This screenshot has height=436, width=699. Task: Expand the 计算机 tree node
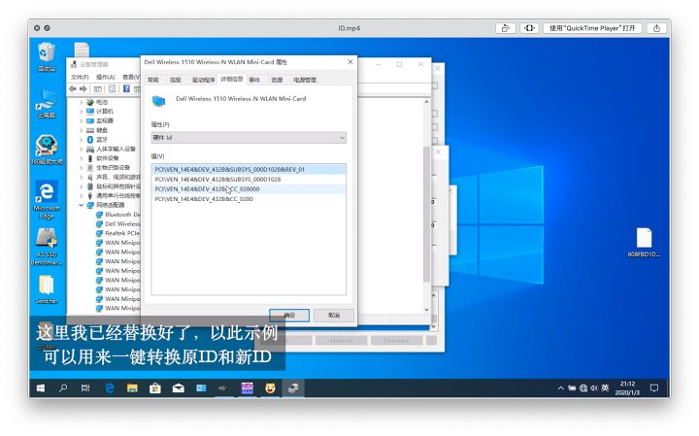[x=82, y=111]
